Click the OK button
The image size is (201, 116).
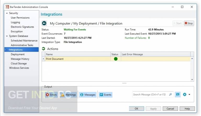point(137,109)
